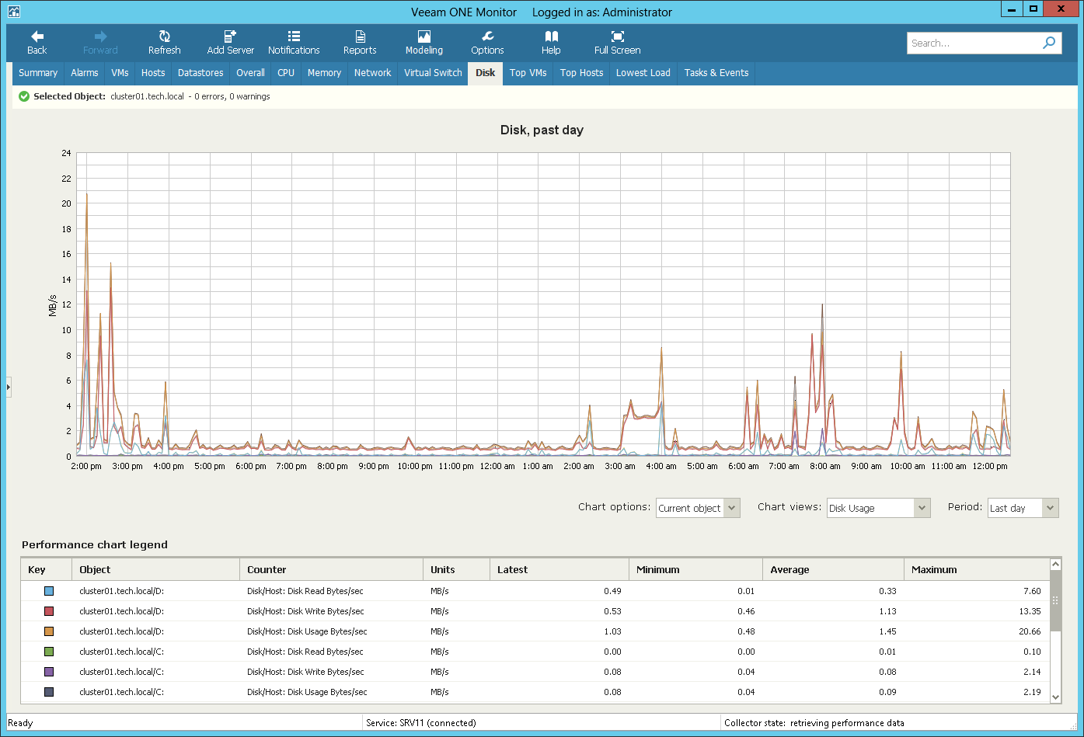This screenshot has height=737, width=1084.
Task: Click blue D: Disk Read color key
Action: click(49, 591)
